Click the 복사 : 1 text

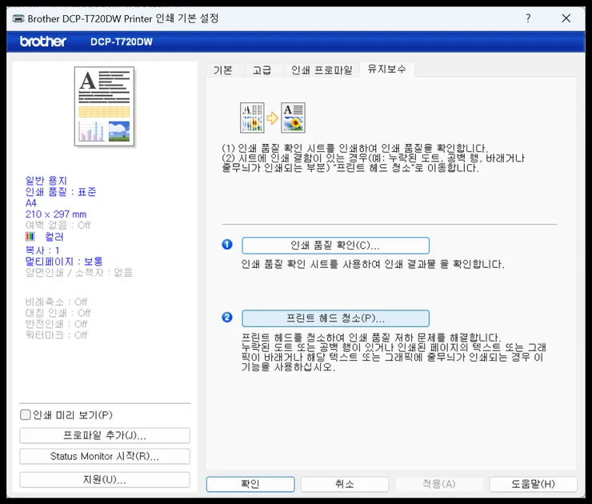tap(42, 250)
